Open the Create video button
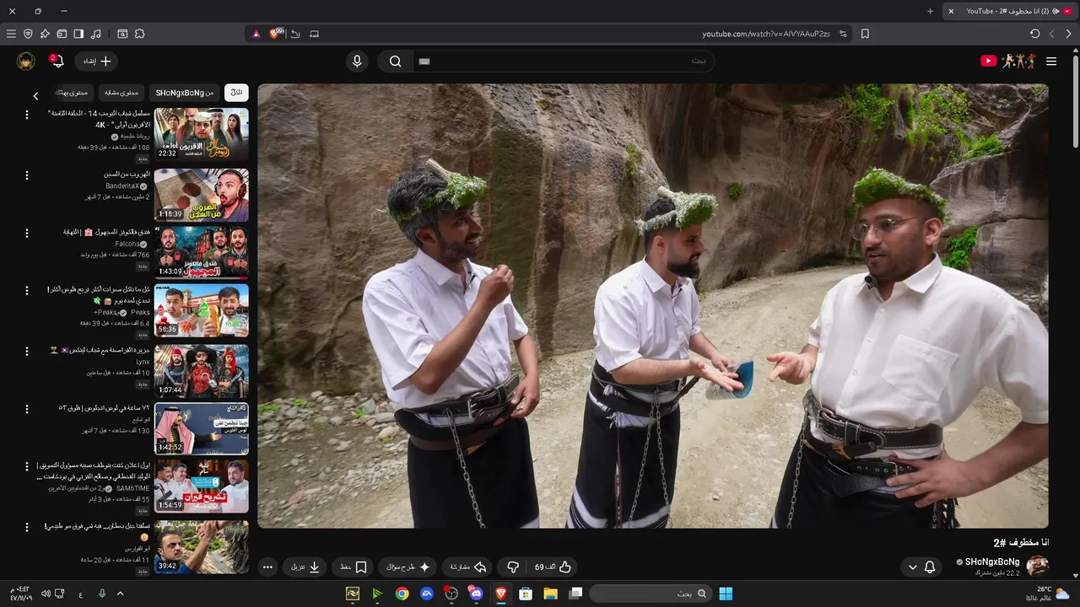This screenshot has height=607, width=1080. [96, 62]
